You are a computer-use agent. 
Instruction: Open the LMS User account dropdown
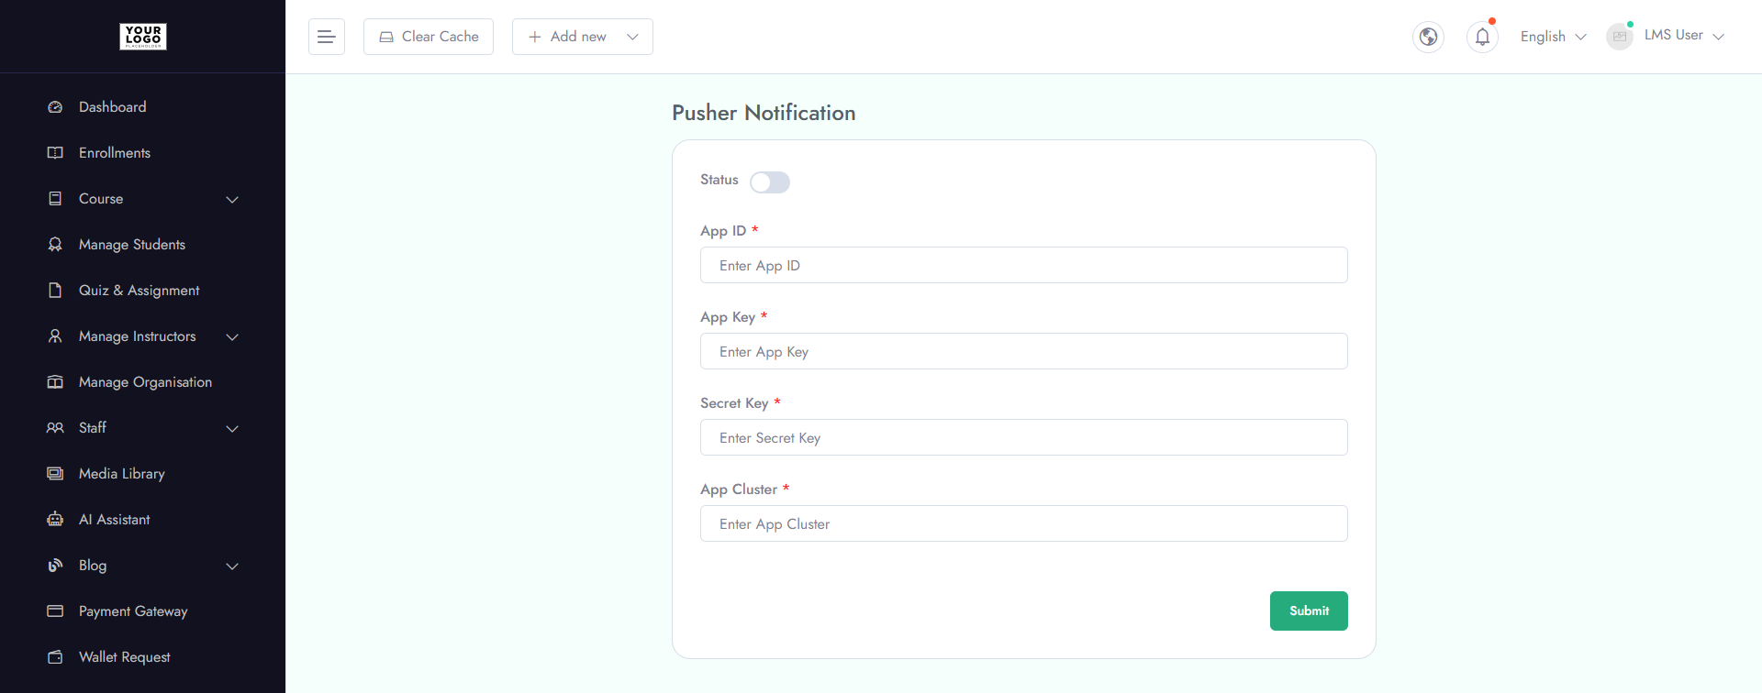[x=1684, y=36]
